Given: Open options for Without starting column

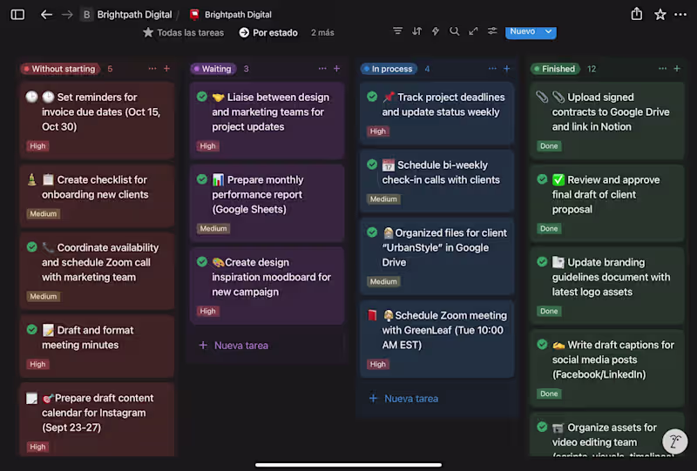Looking at the screenshot, I should point(152,69).
